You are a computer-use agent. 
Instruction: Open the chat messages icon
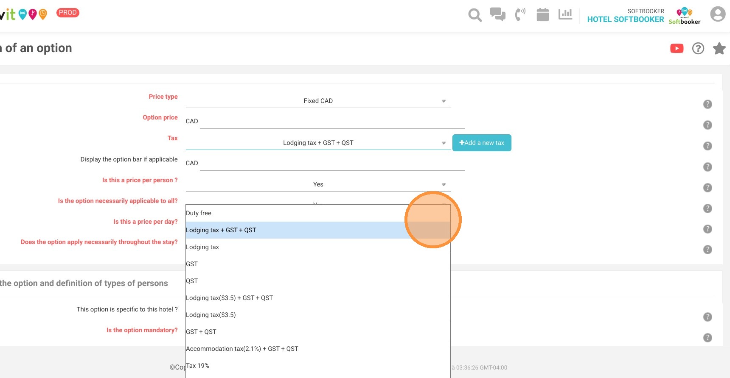tap(497, 14)
